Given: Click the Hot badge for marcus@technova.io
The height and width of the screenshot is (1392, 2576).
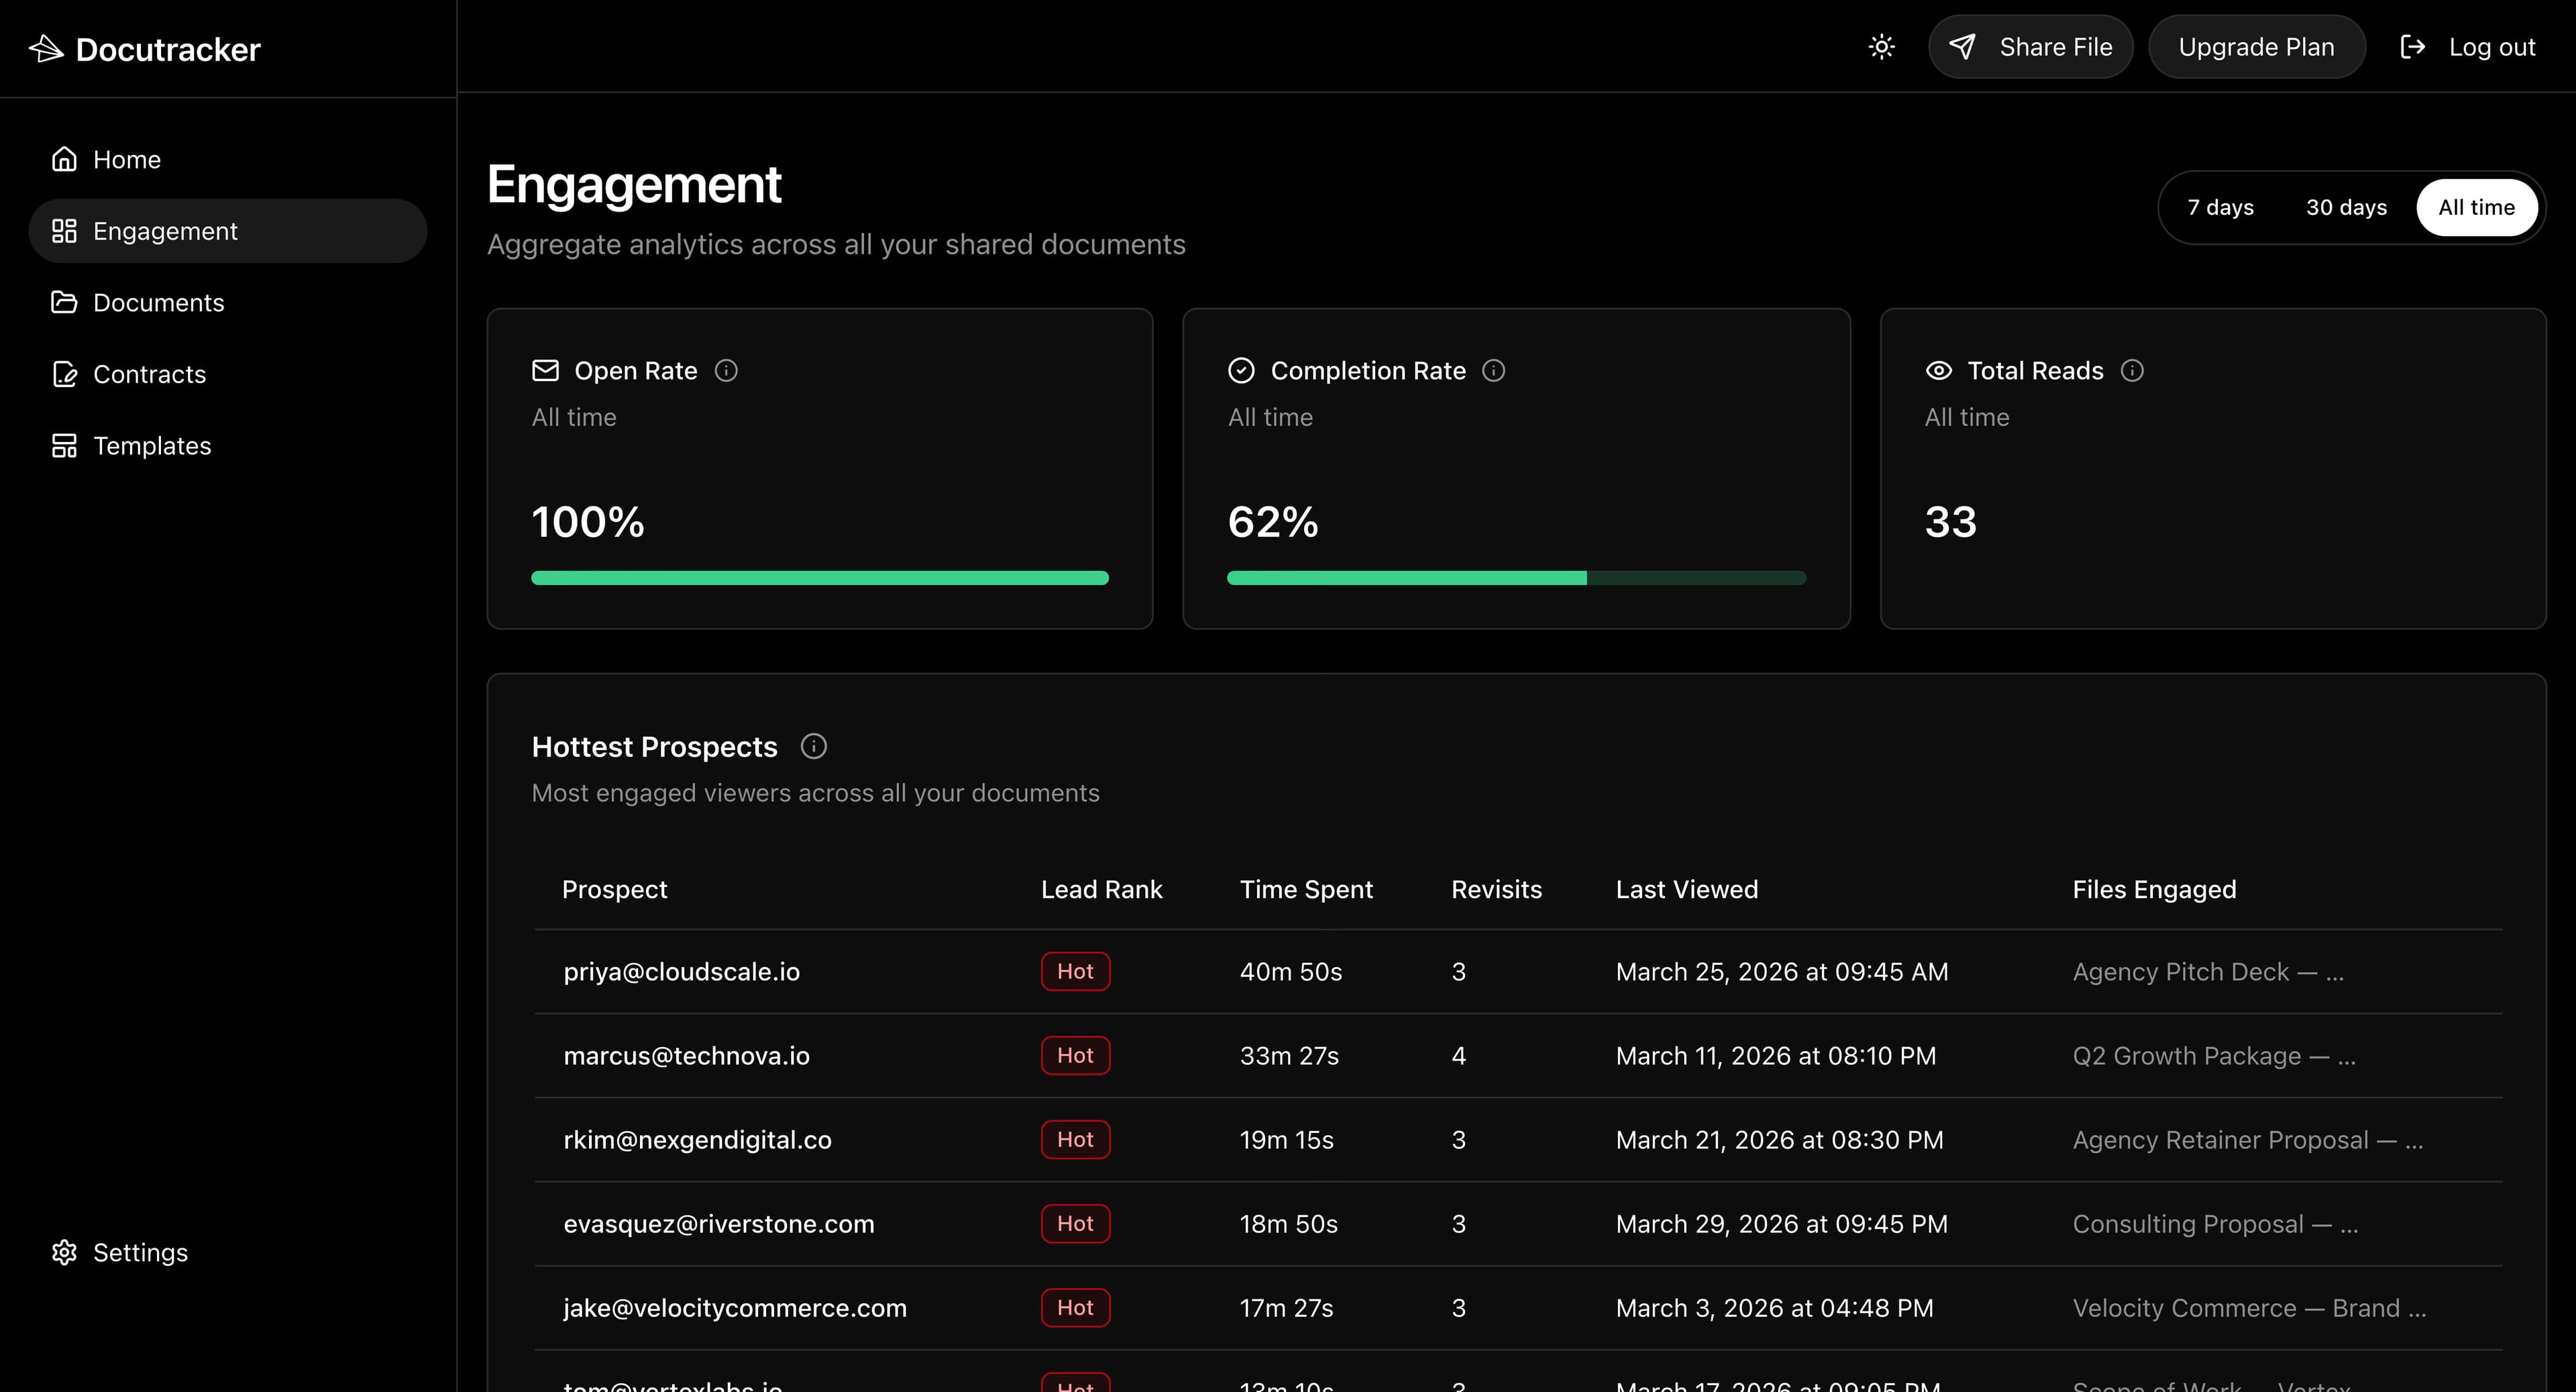Looking at the screenshot, I should click(1075, 1056).
